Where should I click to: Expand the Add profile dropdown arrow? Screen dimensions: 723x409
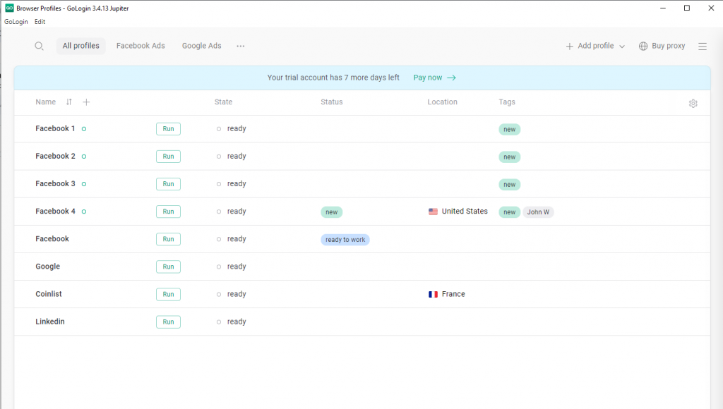[622, 47]
